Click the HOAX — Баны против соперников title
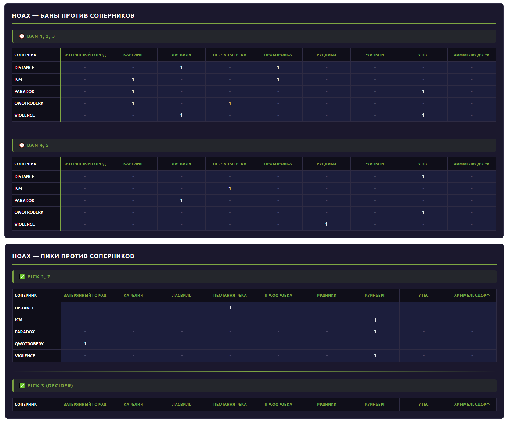 point(73,16)
